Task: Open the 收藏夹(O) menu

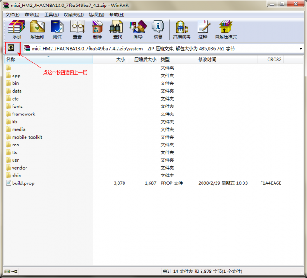Action: (x=74, y=15)
